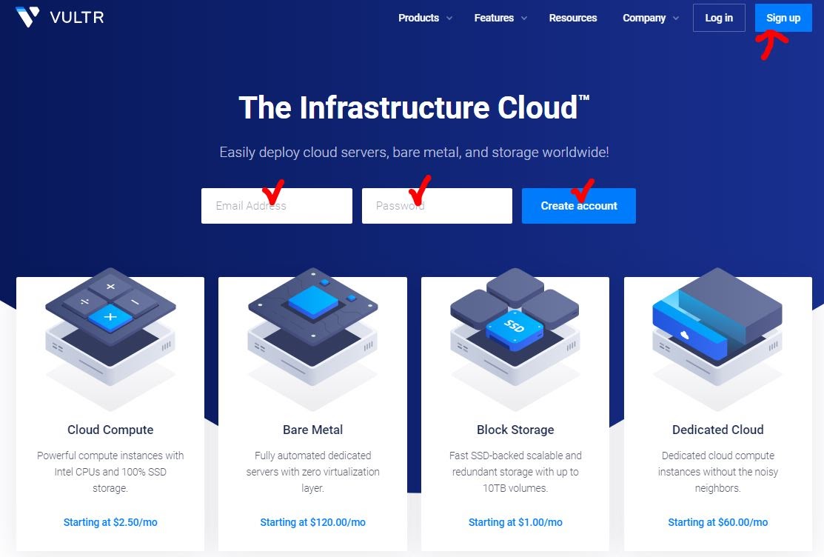Click Starting at $1.00/mo link

[515, 522]
